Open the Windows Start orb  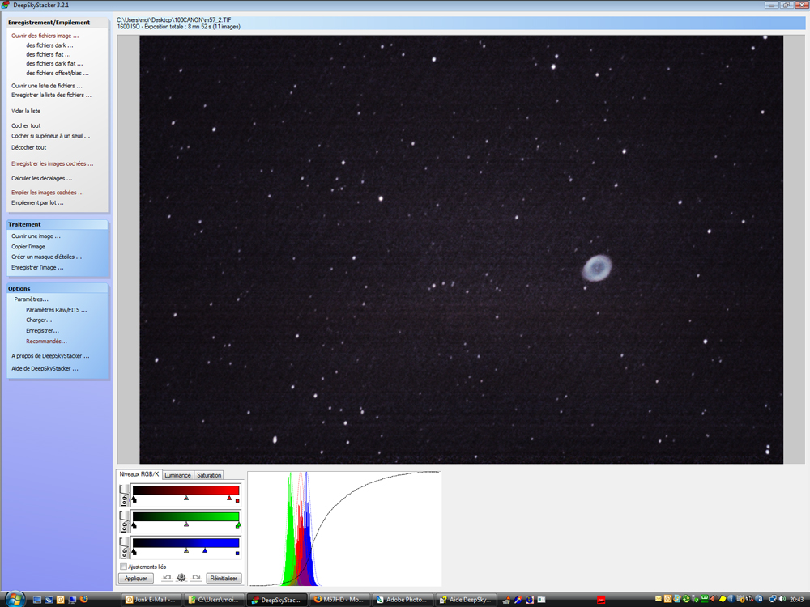point(15,599)
